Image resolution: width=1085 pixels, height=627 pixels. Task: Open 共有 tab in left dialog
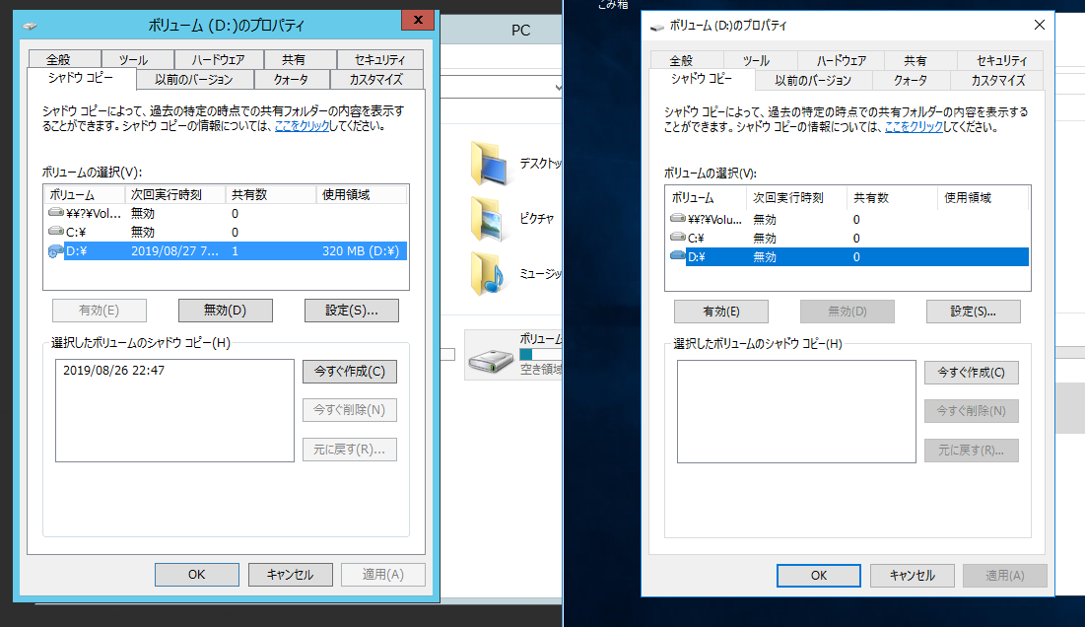(301, 59)
